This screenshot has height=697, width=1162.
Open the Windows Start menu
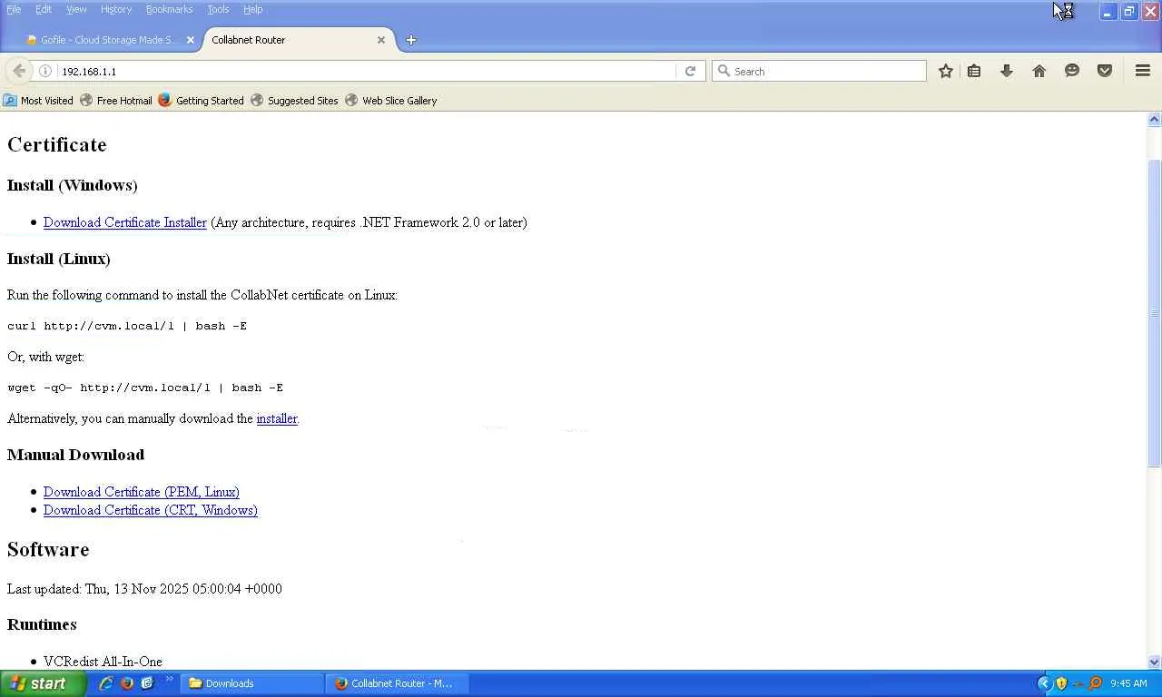[43, 683]
